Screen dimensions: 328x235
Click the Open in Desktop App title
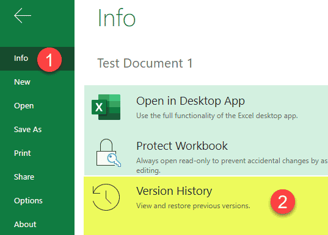click(x=191, y=101)
